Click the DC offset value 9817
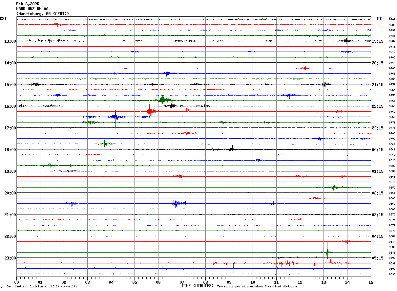The image size is (397, 291). (392, 155)
